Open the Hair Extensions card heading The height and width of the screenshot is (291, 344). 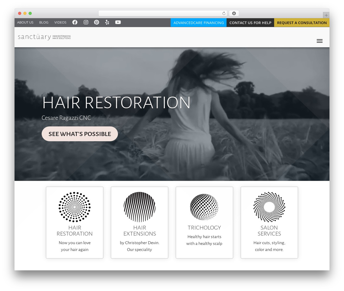139,231
